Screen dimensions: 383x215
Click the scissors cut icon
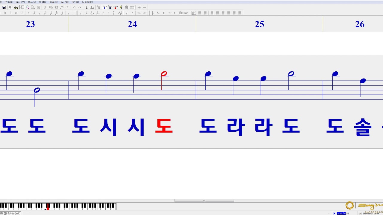(x=45, y=7)
